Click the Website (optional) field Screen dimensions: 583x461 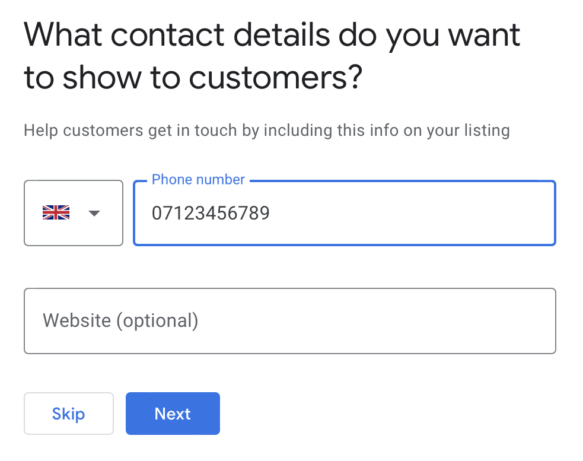290,321
